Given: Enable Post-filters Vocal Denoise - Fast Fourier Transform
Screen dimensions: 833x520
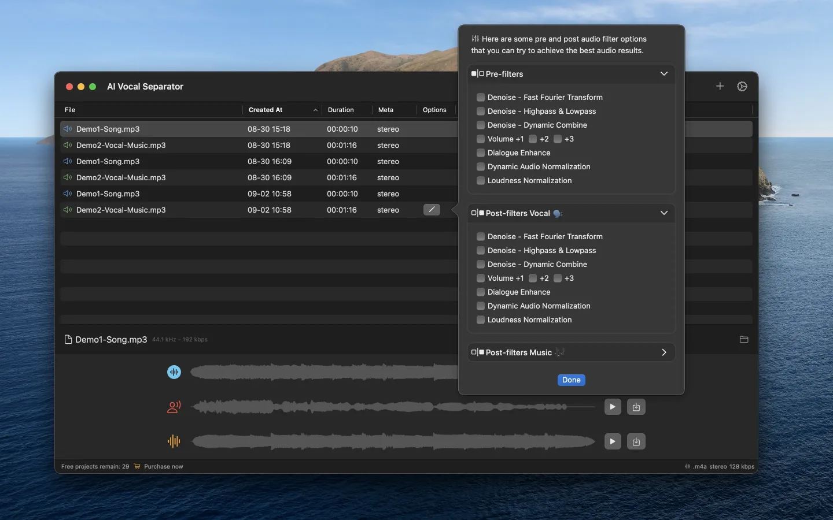Looking at the screenshot, I should coord(481,236).
